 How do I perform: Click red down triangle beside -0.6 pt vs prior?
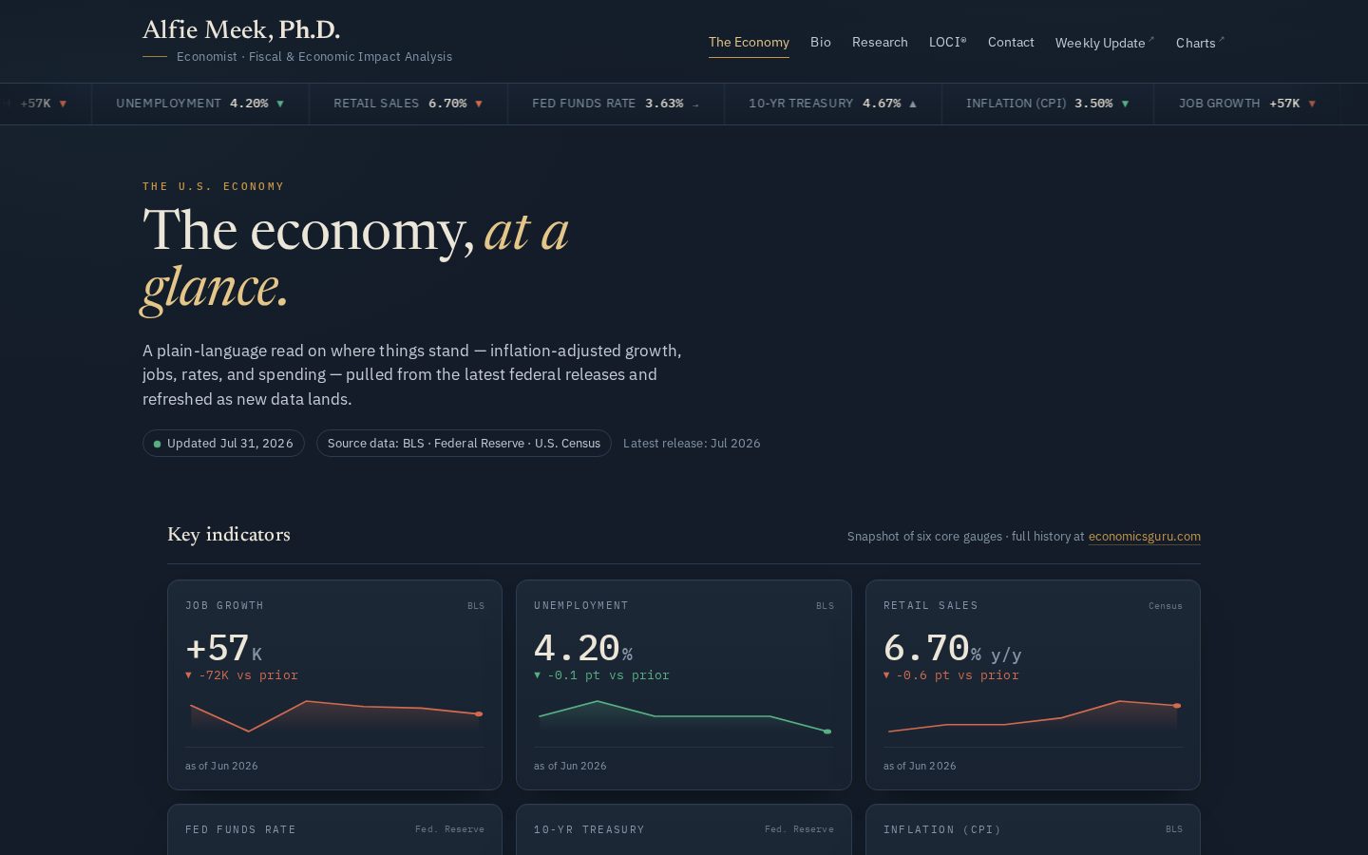[x=886, y=675]
